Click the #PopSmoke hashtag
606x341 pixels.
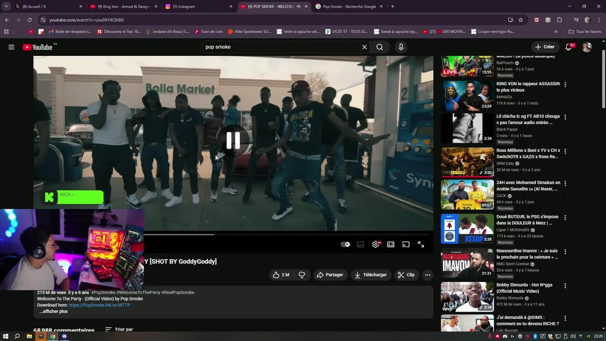tap(103, 292)
